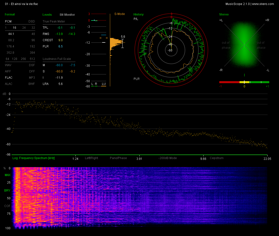Select BRY spectrogram color mode
The width and height of the screenshot is (279, 236).
click(x=7, y=191)
